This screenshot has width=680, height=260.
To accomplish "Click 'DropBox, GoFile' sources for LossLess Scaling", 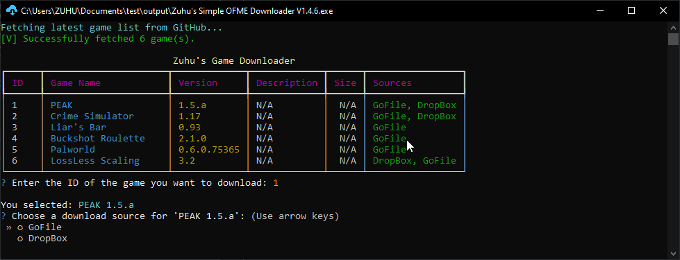I will click(415, 161).
